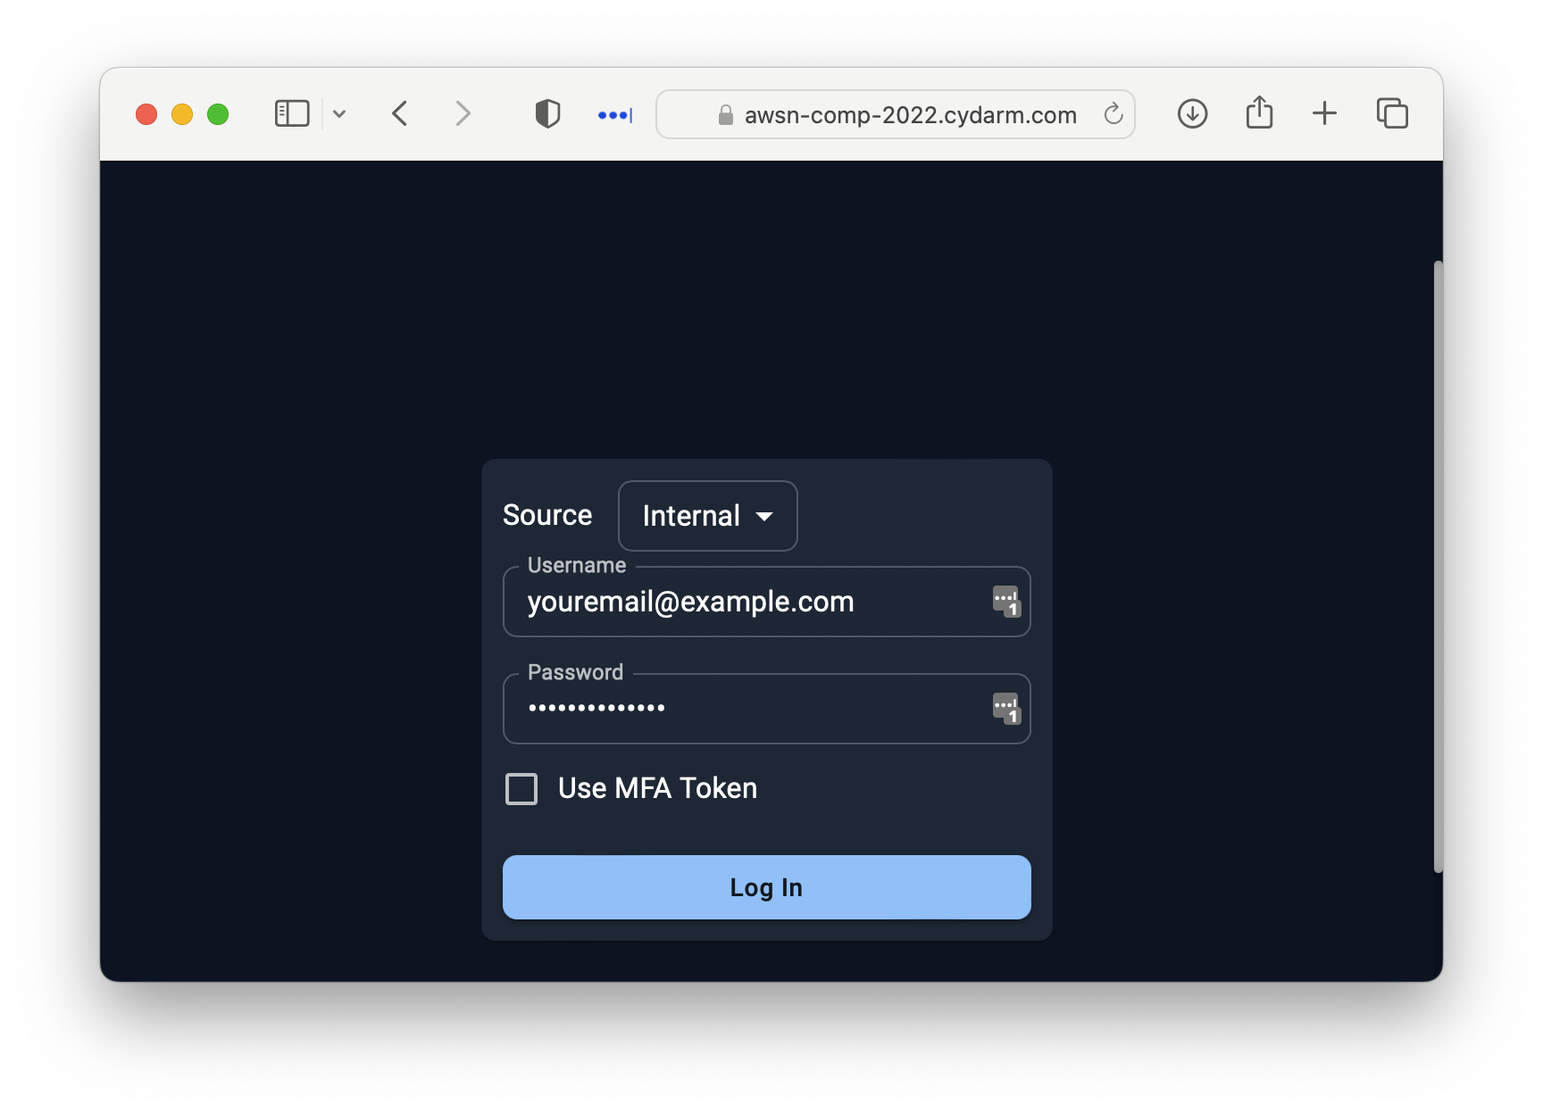The image size is (1543, 1114).
Task: Click the blue password manager extension icon
Action: [x=615, y=115]
